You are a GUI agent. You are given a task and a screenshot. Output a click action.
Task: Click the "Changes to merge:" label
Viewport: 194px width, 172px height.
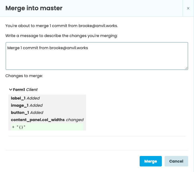pyautogui.click(x=24, y=76)
